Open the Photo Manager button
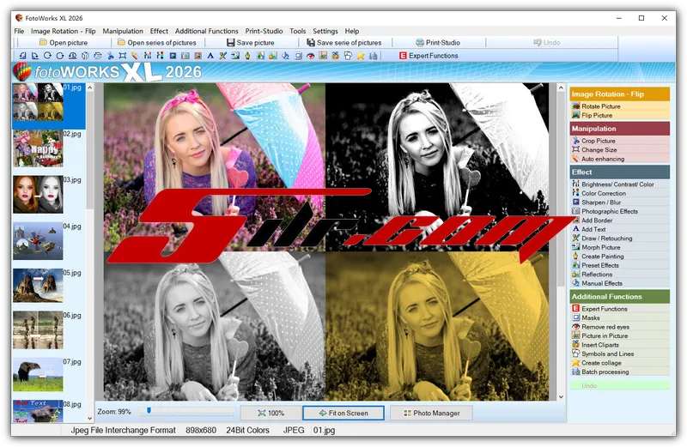The width and height of the screenshot is (687, 447). pyautogui.click(x=431, y=413)
